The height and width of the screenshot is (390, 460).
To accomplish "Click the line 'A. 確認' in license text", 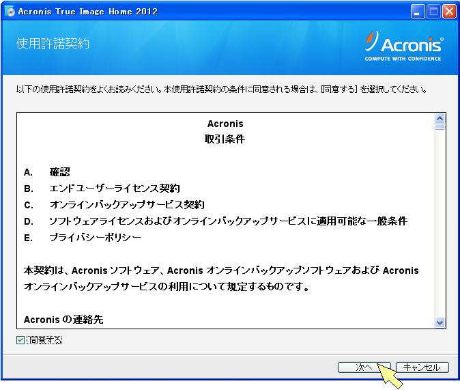I will pyautogui.click(x=47, y=172).
